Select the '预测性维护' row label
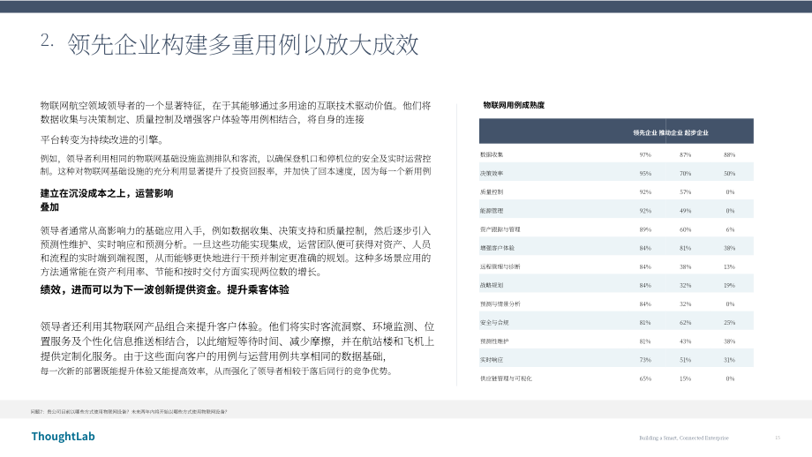This screenshot has height=457, width=812. tap(494, 341)
